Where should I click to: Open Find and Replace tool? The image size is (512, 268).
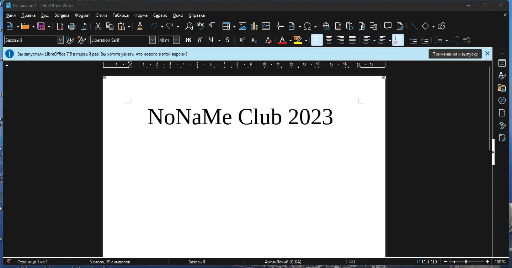coord(189,26)
